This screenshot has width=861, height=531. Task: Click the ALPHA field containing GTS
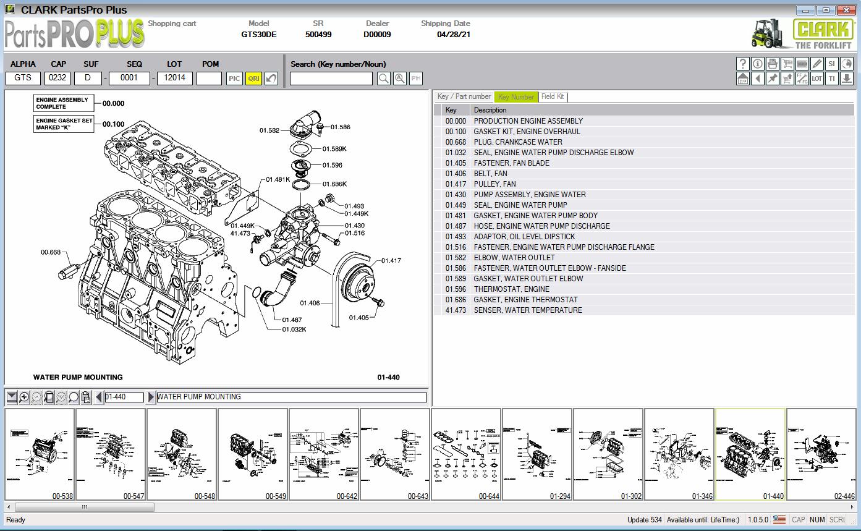pos(23,78)
